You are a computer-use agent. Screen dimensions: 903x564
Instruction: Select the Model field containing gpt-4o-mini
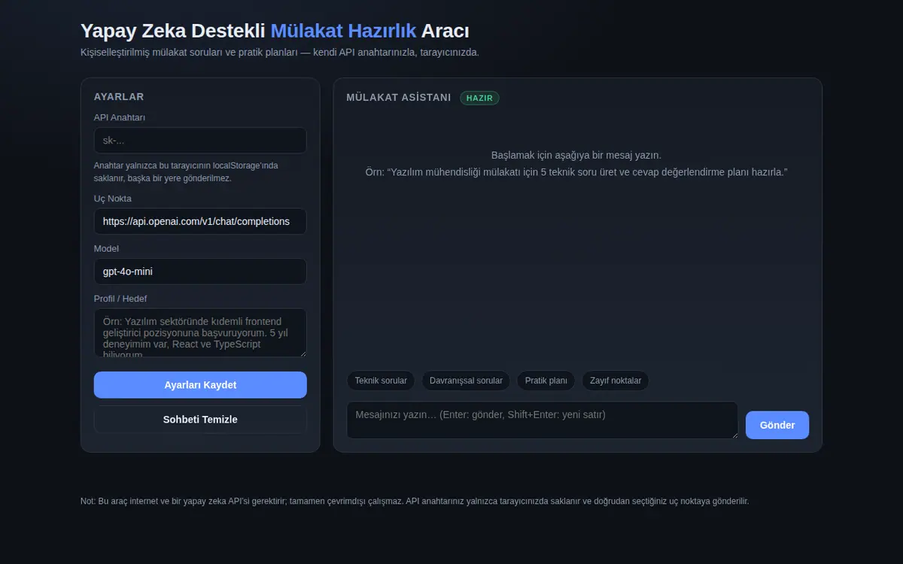[200, 271]
